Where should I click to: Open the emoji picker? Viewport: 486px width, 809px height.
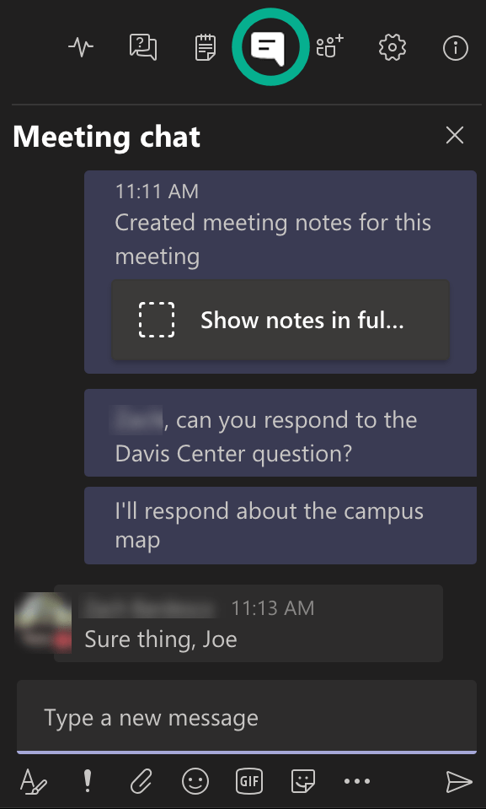[x=195, y=782]
